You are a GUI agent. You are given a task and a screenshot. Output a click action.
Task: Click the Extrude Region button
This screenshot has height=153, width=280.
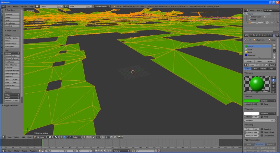coord(12,56)
